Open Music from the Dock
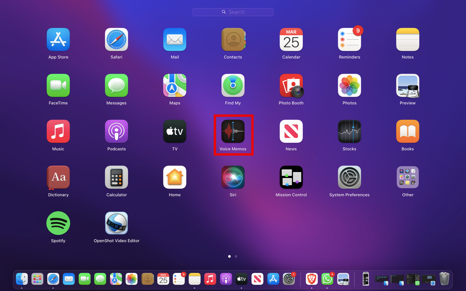Screen dimensions: 466x291 [x=210, y=279]
